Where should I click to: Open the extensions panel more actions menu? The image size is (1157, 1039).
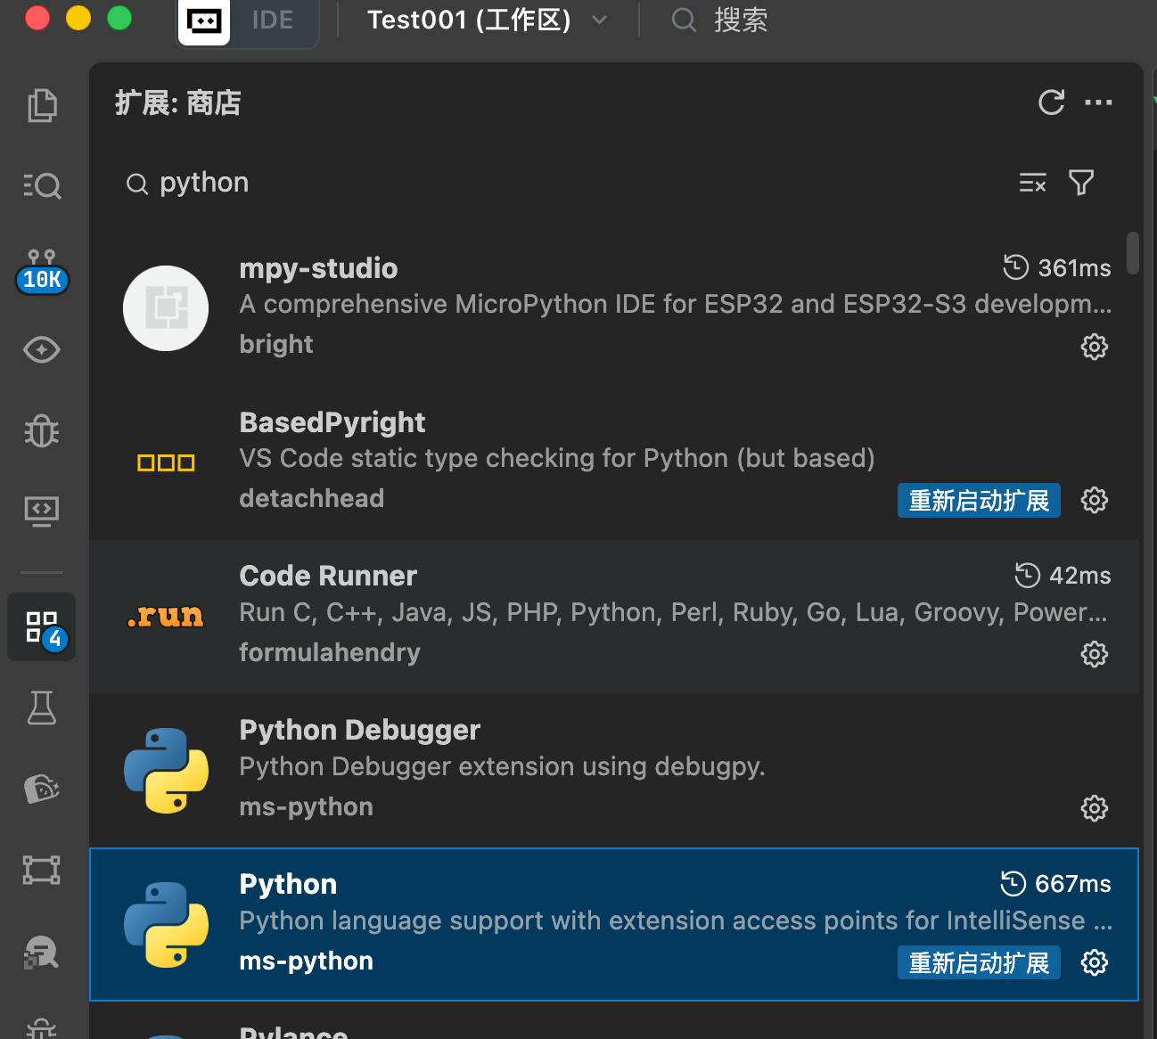pos(1098,102)
